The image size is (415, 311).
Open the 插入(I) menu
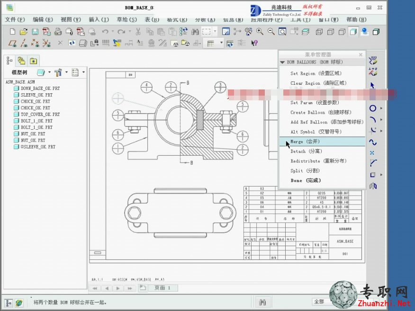click(x=99, y=19)
